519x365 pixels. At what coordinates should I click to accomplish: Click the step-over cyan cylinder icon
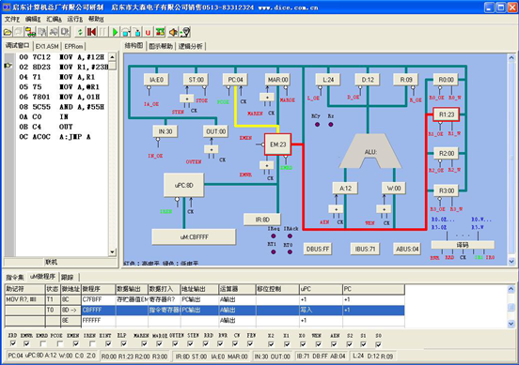click(126, 32)
